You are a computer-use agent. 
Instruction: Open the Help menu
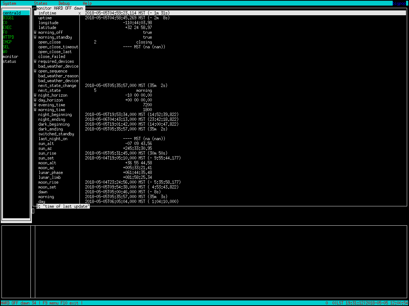(x=87, y=3)
